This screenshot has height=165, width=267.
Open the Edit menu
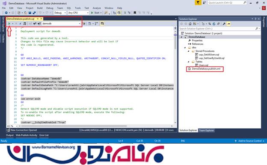[x=11, y=8]
